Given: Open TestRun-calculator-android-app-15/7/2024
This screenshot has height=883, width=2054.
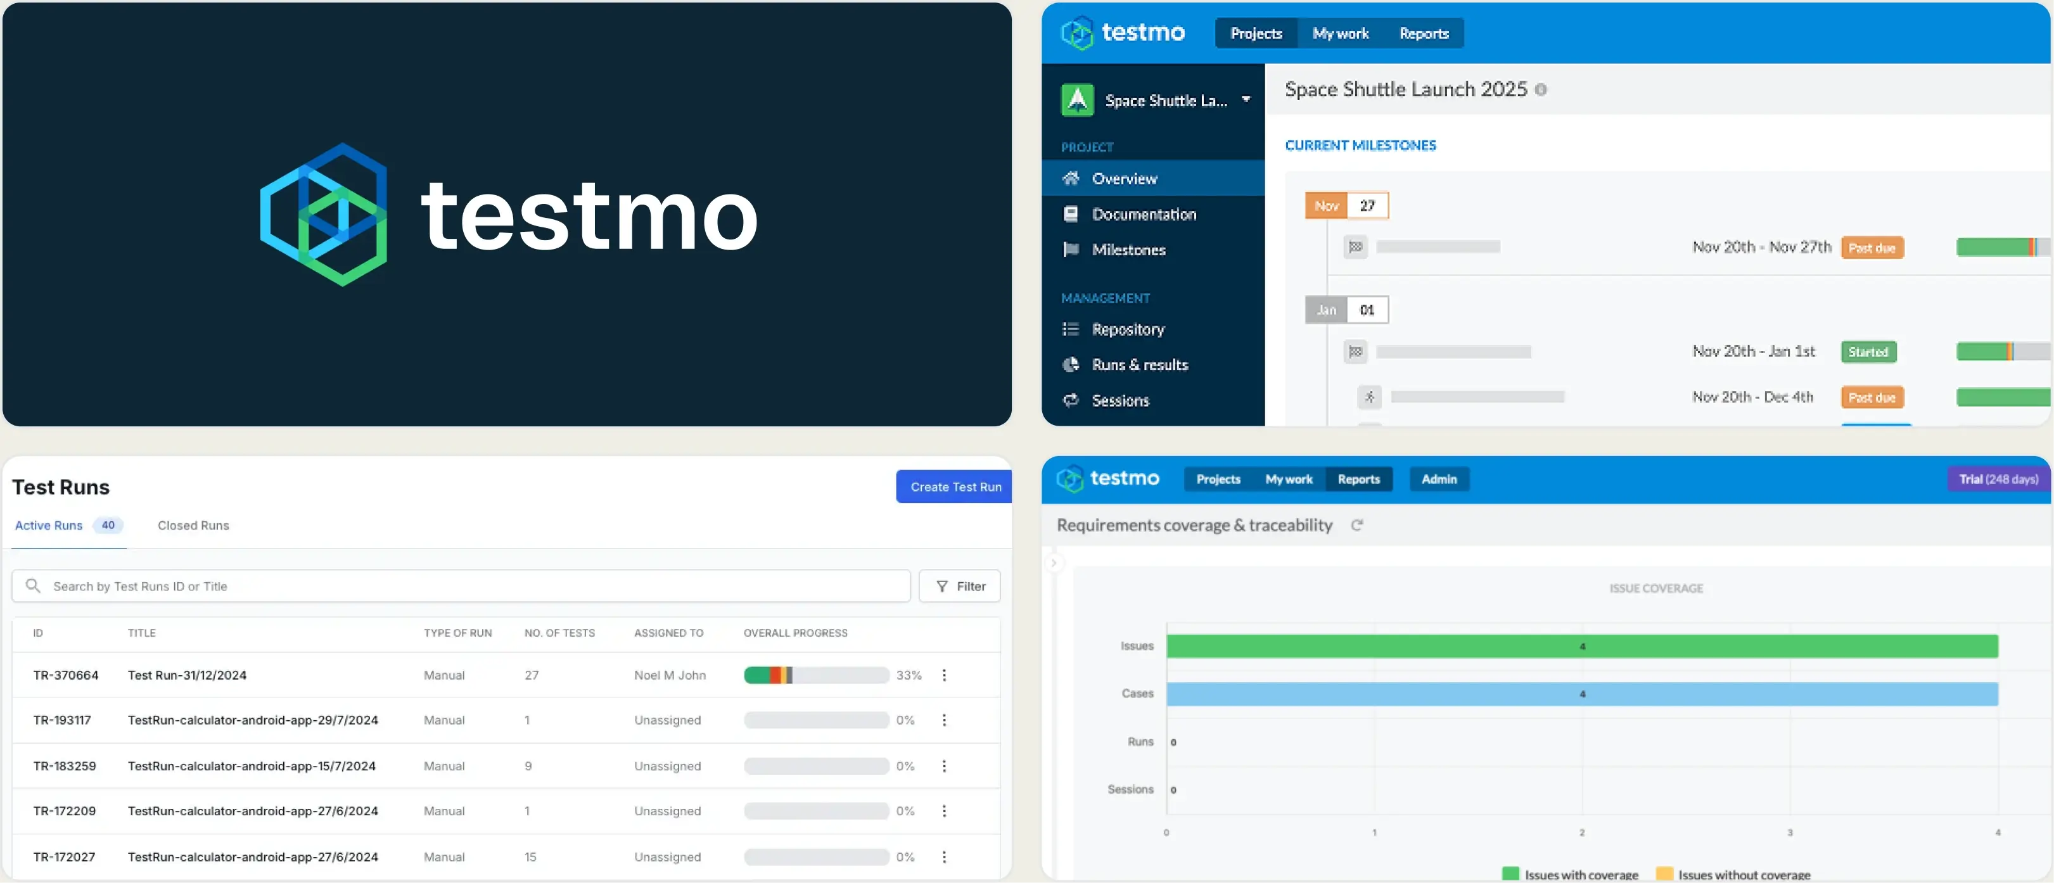Looking at the screenshot, I should (x=251, y=766).
